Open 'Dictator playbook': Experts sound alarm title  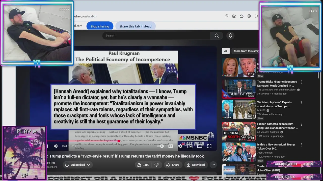[275, 104]
